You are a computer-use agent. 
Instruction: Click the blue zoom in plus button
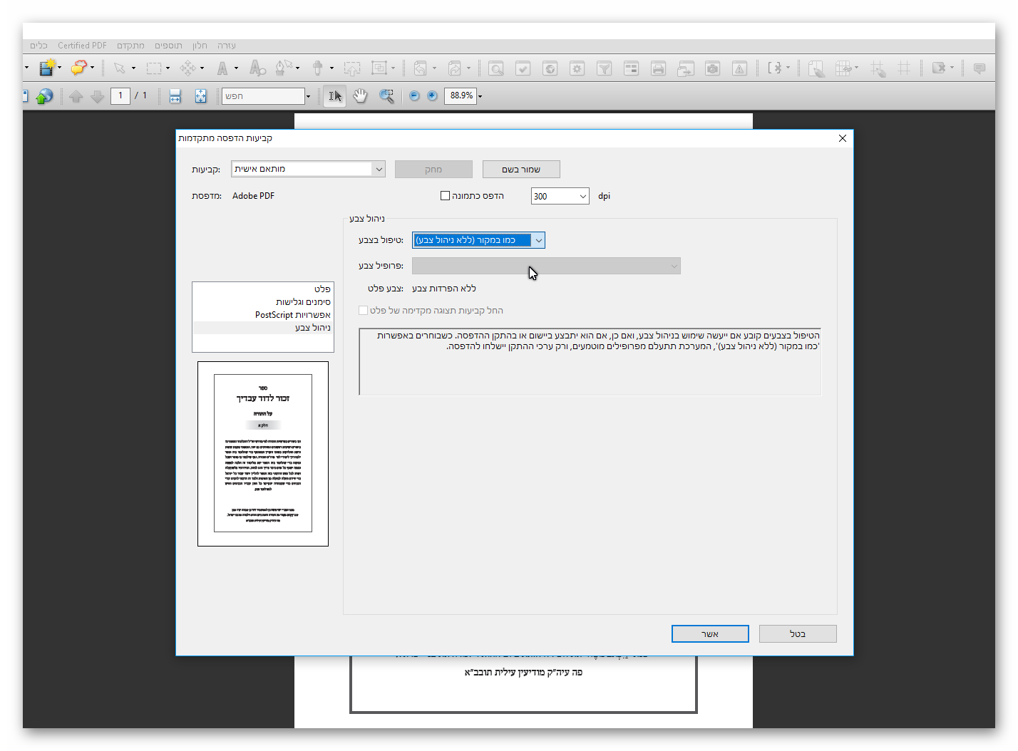[x=432, y=96]
